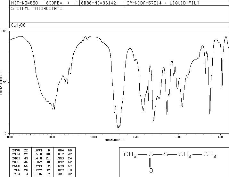Select peak value 2934 in the table
The height and width of the screenshot is (177, 229).
(x=16, y=154)
